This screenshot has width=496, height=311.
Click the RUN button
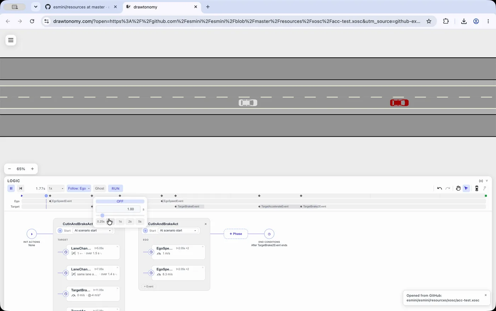click(115, 189)
